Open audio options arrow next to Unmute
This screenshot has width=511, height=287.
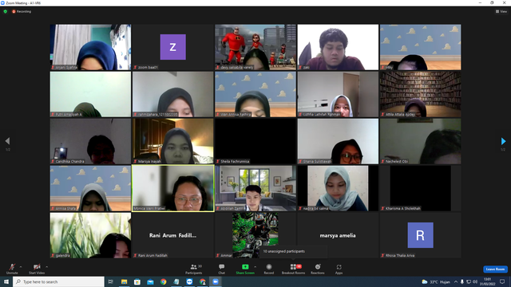click(21, 267)
